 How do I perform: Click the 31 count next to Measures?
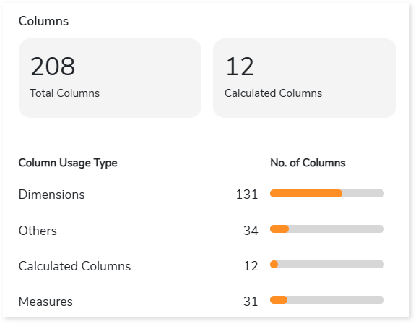pyautogui.click(x=251, y=302)
